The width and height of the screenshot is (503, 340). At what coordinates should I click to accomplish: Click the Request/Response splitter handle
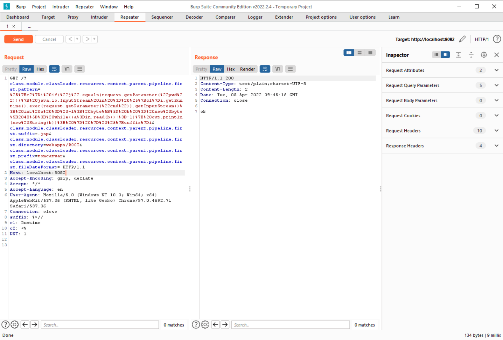[x=190, y=189]
